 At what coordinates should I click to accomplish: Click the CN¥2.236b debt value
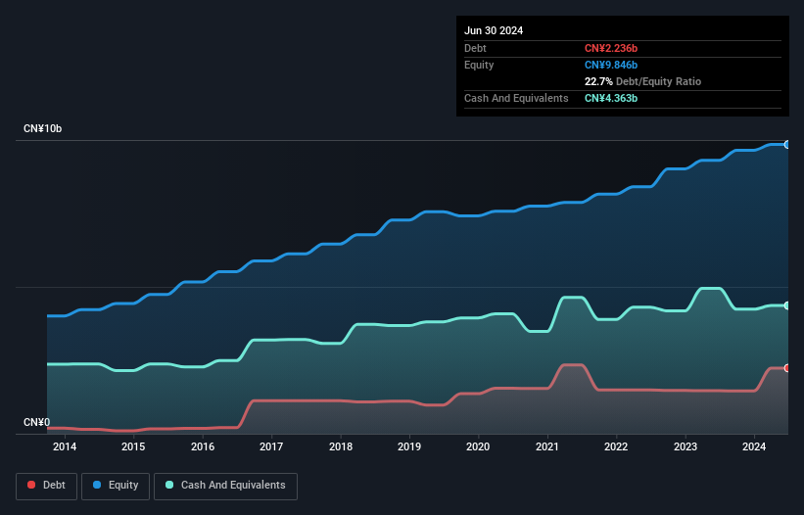click(611, 48)
